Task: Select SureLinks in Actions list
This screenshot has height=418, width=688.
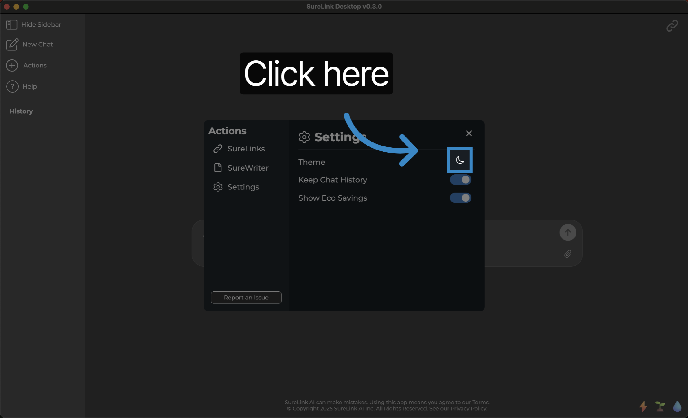Action: [239, 149]
